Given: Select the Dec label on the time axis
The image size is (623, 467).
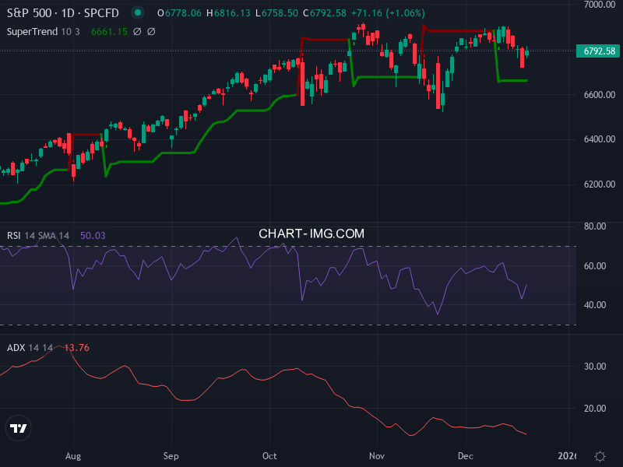Looking at the screenshot, I should tap(466, 456).
